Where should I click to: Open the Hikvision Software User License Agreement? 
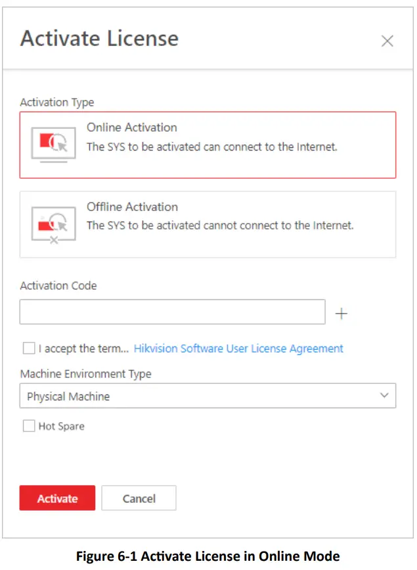click(x=238, y=348)
